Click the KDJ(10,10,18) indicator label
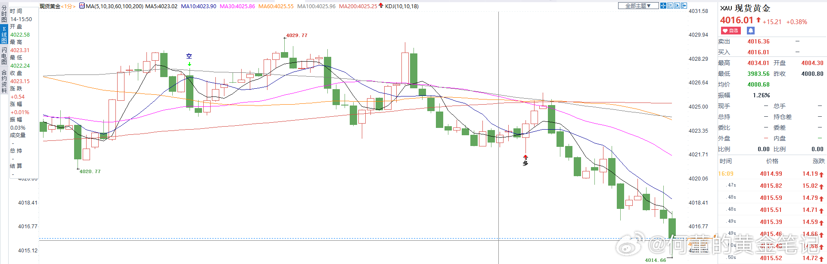Image resolution: width=827 pixels, height=264 pixels. click(402, 6)
